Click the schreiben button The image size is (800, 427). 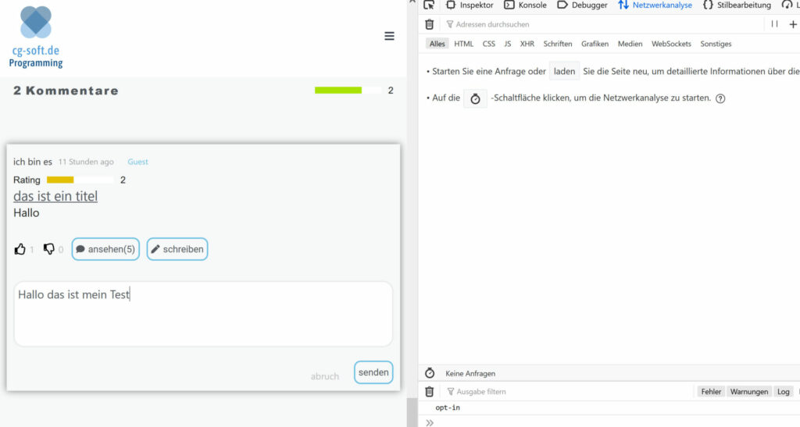coord(177,249)
